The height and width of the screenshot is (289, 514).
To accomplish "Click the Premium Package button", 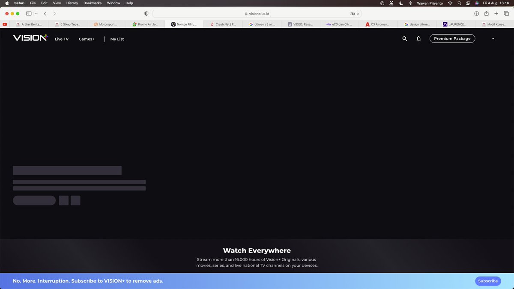I will coord(452,39).
